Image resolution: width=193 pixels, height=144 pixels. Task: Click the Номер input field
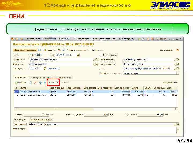[x=39, y=55]
